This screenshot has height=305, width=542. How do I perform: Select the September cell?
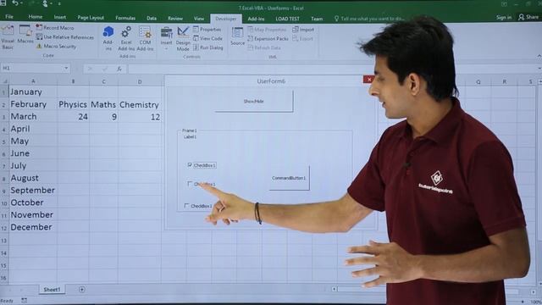click(x=33, y=190)
